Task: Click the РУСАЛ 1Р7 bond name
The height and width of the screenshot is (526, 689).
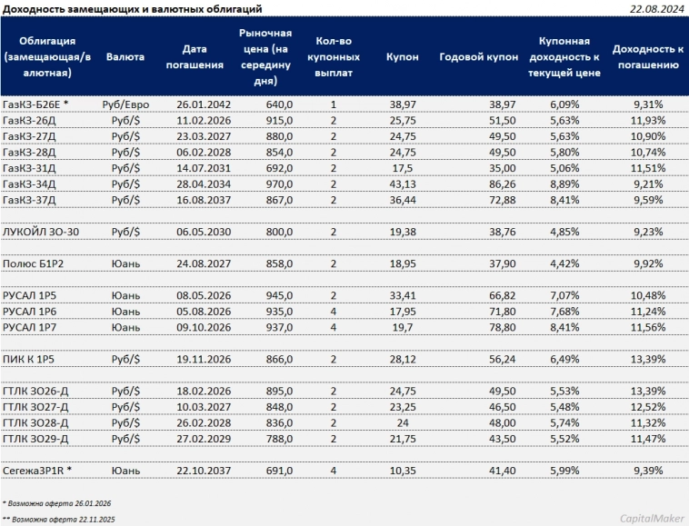Action: coord(33,326)
